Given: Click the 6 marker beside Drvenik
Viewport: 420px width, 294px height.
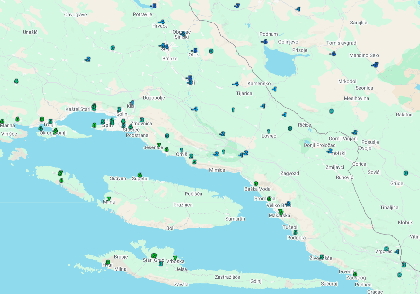Looking at the screenshot, I should 355,274.
